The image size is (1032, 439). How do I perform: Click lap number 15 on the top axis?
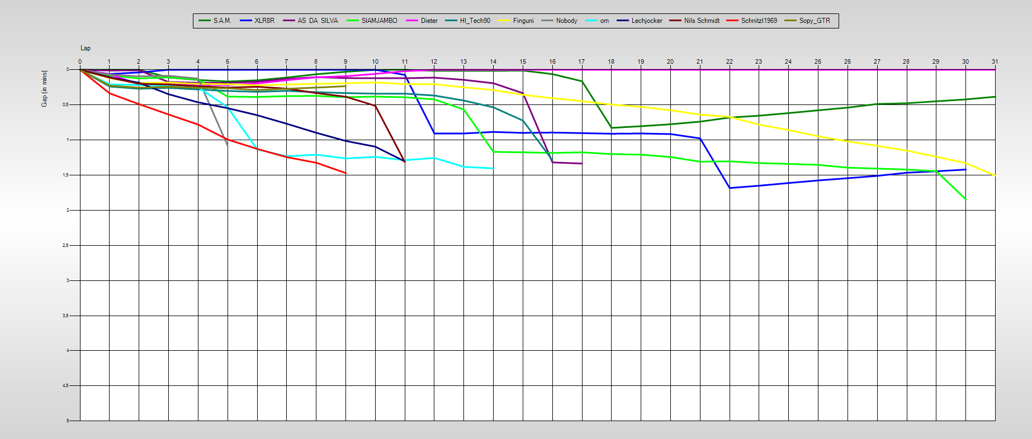click(x=523, y=61)
